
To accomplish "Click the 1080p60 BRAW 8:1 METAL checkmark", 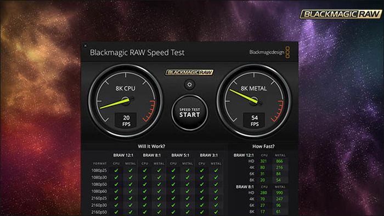I will click(159, 191).
